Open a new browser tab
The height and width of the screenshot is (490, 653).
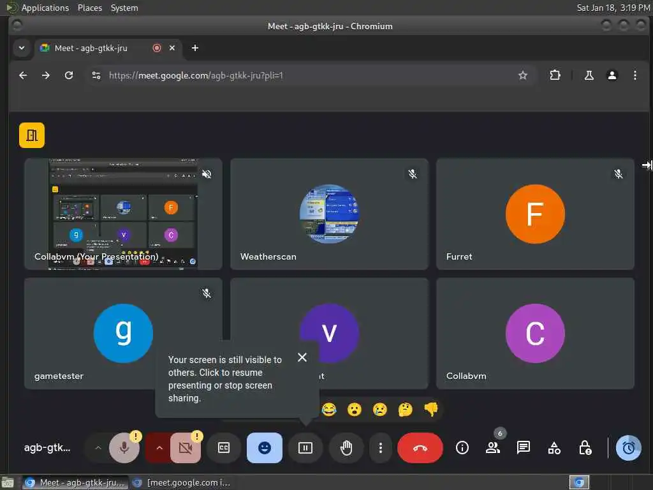[x=195, y=48]
